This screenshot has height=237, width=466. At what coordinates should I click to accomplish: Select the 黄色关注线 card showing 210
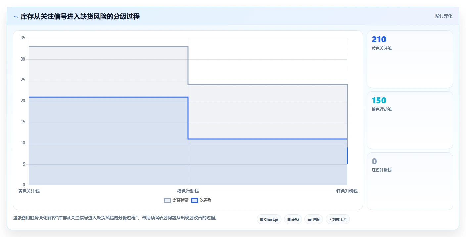click(410, 59)
